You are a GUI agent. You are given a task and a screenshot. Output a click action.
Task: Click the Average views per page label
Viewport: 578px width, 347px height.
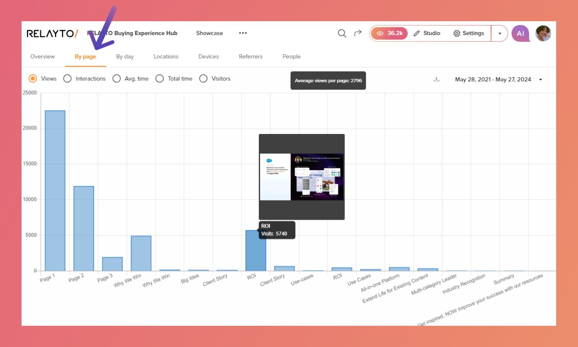coord(328,81)
